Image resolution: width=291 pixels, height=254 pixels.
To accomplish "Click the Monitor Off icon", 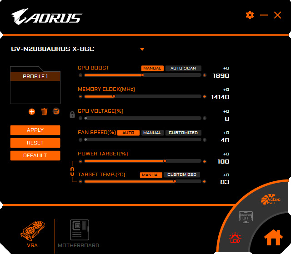I will [246, 217].
